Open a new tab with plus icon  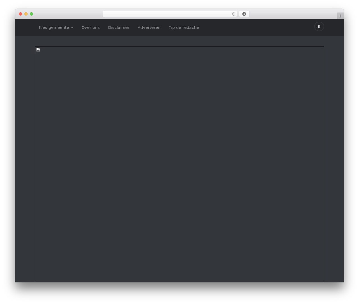pos(340,16)
